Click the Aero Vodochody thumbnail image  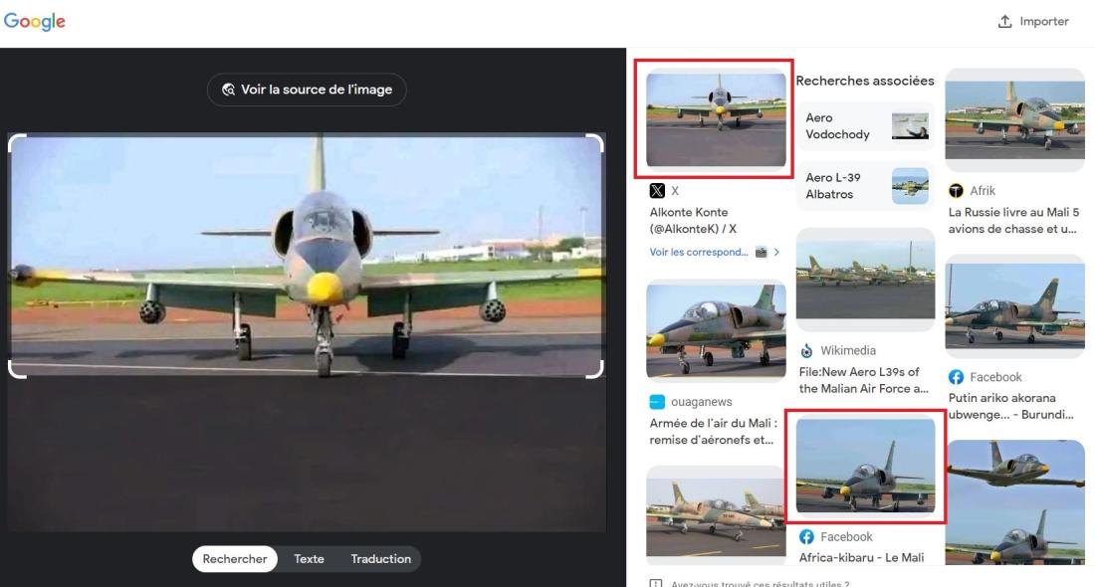910,126
